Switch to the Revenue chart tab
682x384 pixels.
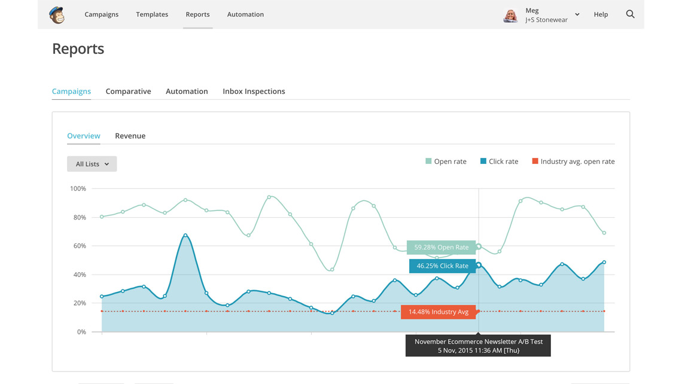[x=130, y=136]
